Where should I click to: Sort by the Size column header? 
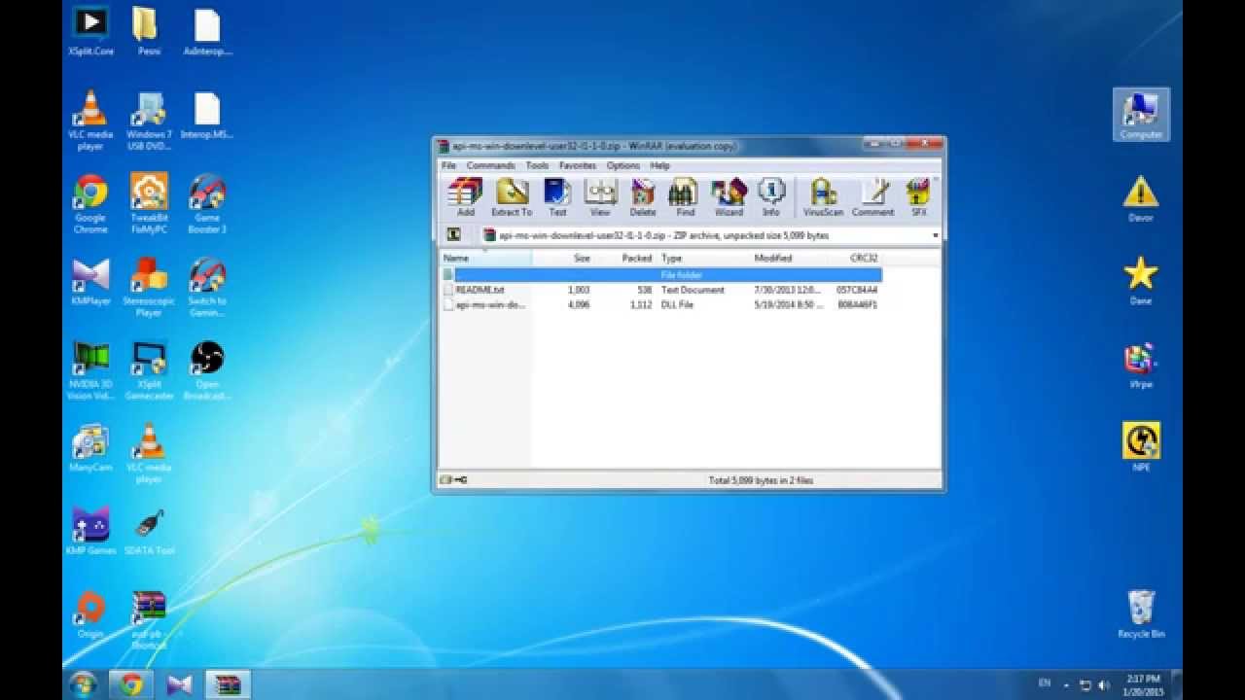[x=563, y=259]
